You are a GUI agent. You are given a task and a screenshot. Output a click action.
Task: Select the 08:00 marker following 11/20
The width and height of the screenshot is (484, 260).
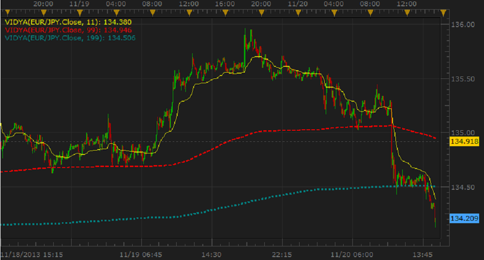[371, 11]
